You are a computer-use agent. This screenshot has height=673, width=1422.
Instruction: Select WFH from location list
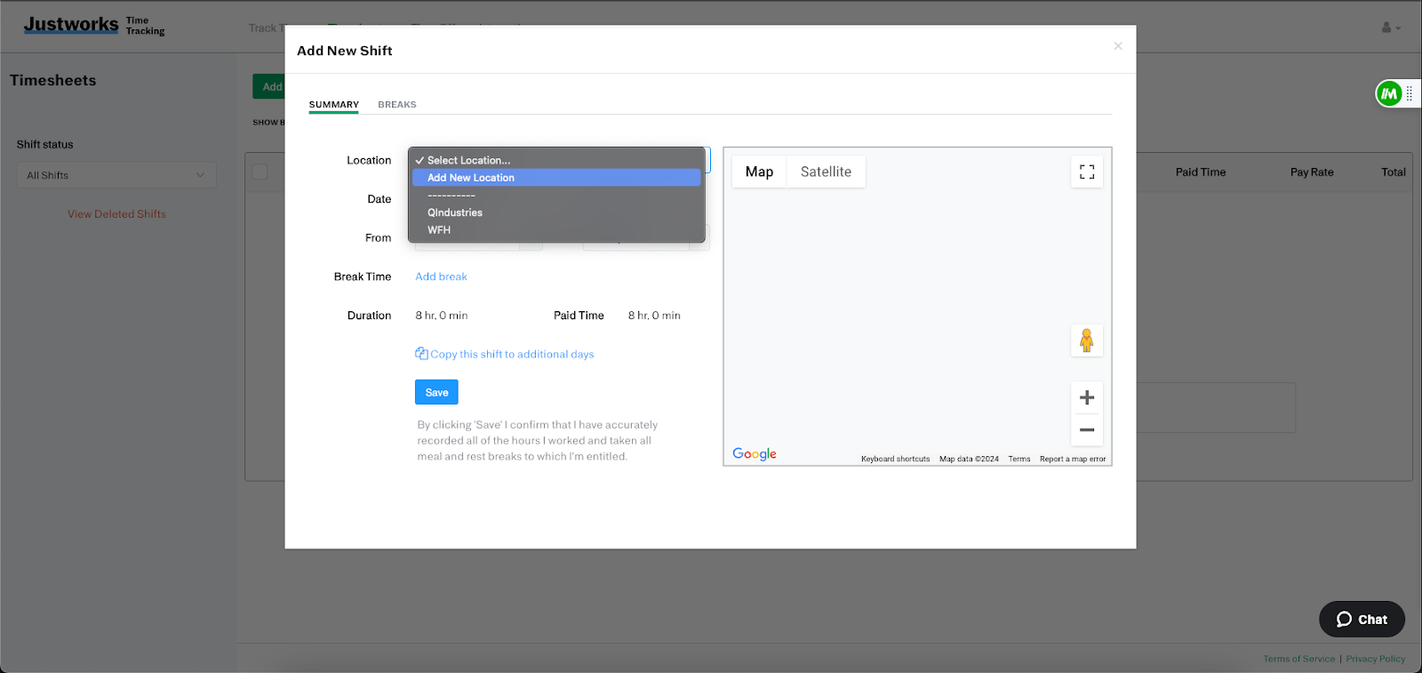[x=439, y=230]
